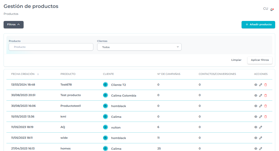Sort by Fecha Creación arrow

38,74
